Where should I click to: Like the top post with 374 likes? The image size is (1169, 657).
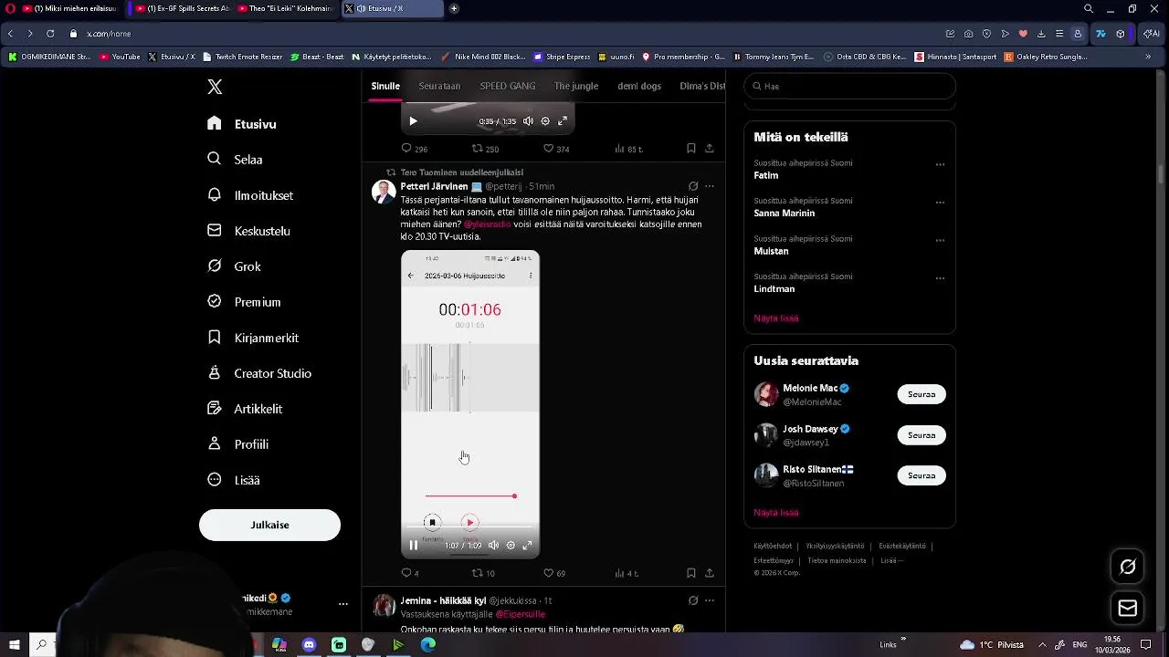pyautogui.click(x=556, y=149)
